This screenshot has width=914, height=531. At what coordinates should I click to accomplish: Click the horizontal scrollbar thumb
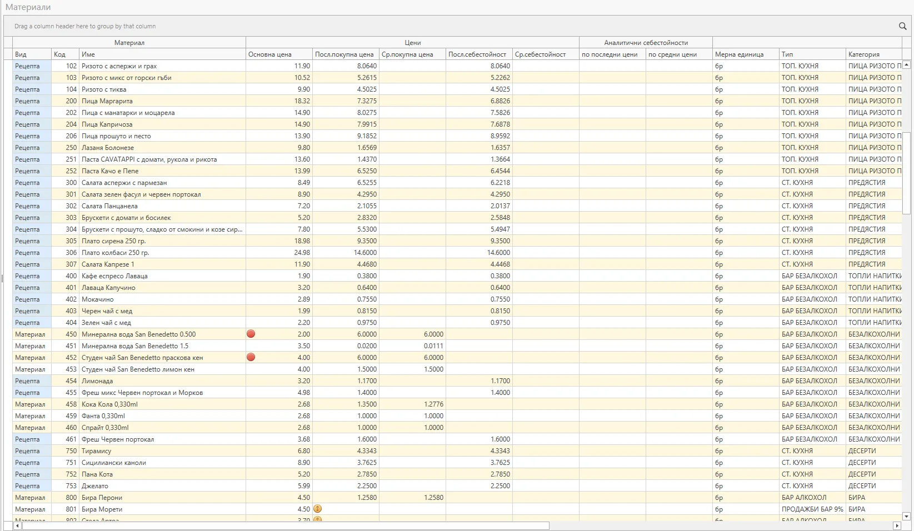(284, 525)
